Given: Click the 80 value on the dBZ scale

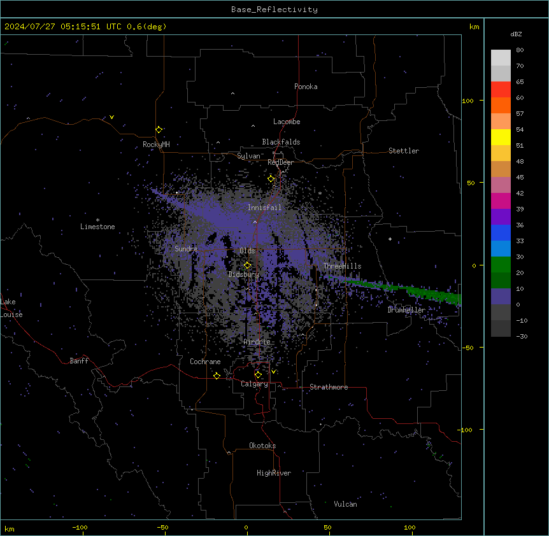Looking at the screenshot, I should coord(520,50).
